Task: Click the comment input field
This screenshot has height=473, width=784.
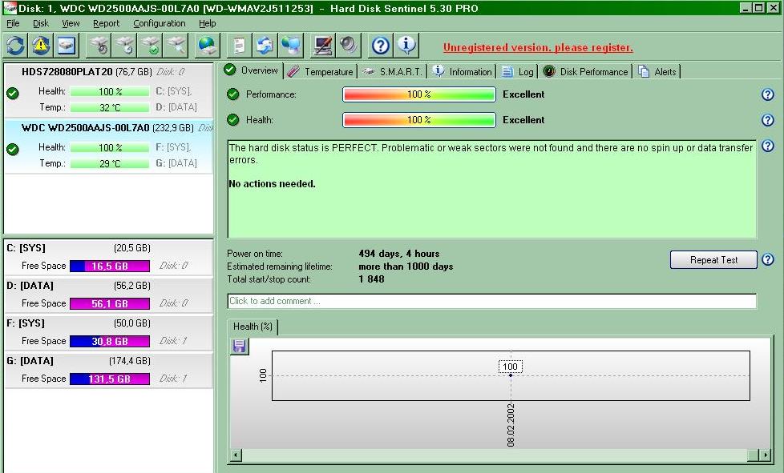Action: click(x=491, y=301)
